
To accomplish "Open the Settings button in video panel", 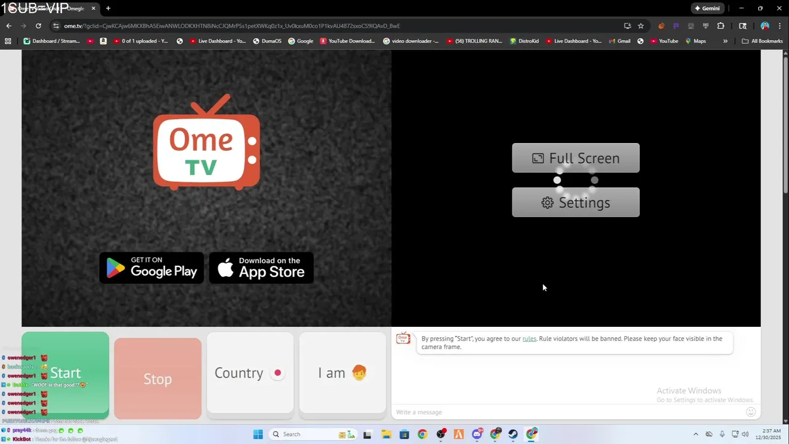I will 576,202.
